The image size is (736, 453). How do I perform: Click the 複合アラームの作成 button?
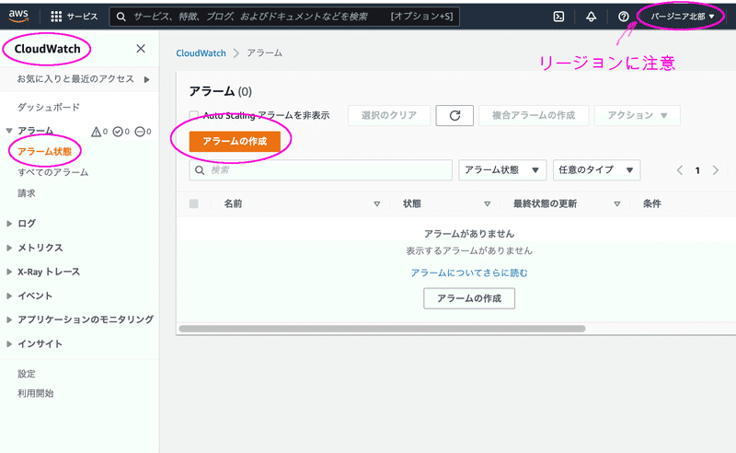click(x=534, y=116)
